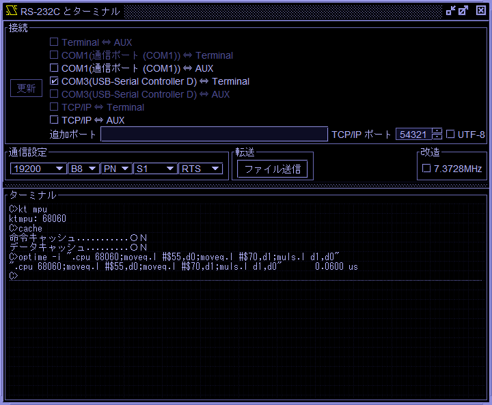492x405 pixels.
Task: Check the TCP/IP ⇔ Terminal checkbox
Action: point(54,107)
